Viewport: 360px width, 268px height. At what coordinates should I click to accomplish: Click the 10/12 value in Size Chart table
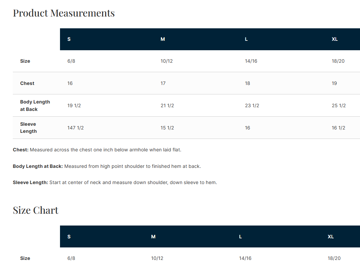point(157,258)
